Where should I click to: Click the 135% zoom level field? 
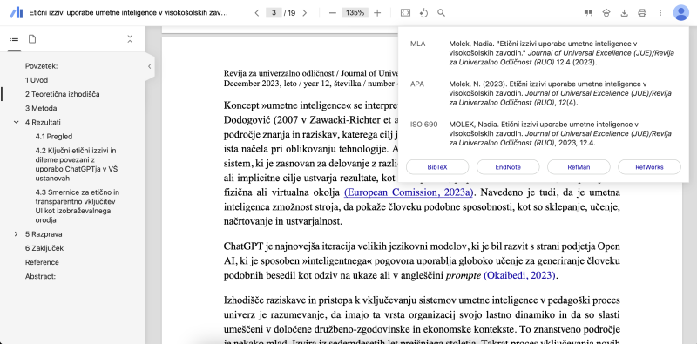pyautogui.click(x=355, y=13)
